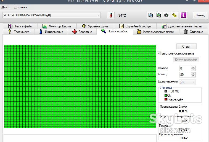Open the Файл menu
The width and height of the screenshot is (209, 142).
tap(5, 7)
